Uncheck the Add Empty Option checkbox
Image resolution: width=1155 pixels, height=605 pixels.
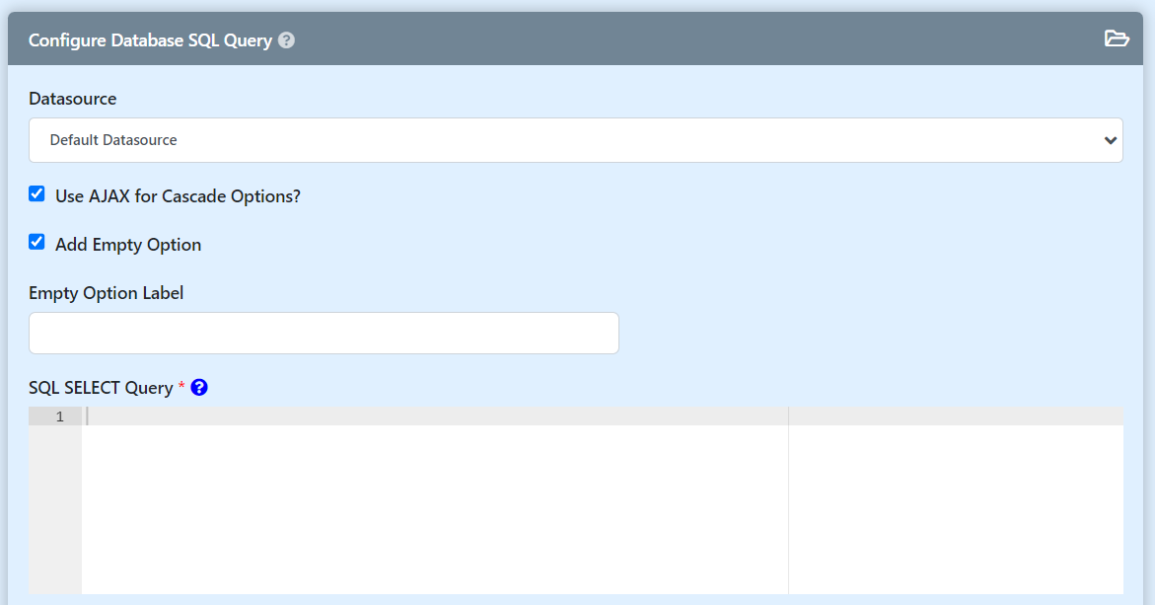coord(36,243)
